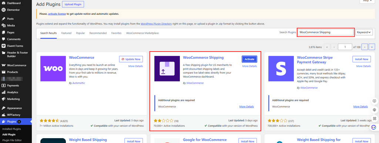Screen dimensions: 379x143
Task: Jump to last page of plugin results
Action: pos(372,47)
